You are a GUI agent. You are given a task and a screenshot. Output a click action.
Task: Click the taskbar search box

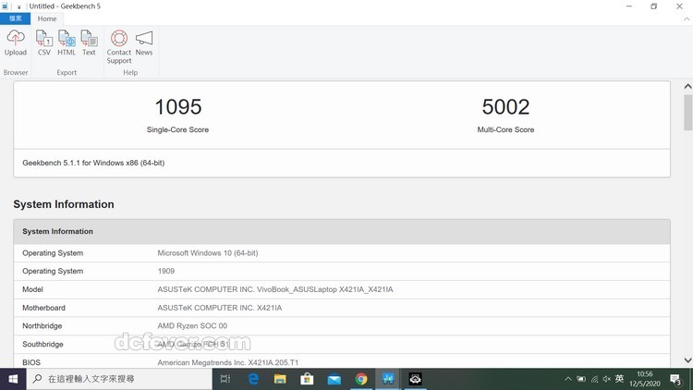click(x=119, y=379)
